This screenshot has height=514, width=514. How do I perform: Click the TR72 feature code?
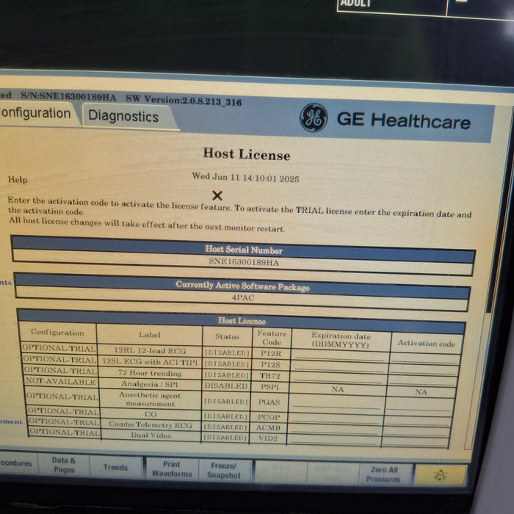pyautogui.click(x=269, y=375)
